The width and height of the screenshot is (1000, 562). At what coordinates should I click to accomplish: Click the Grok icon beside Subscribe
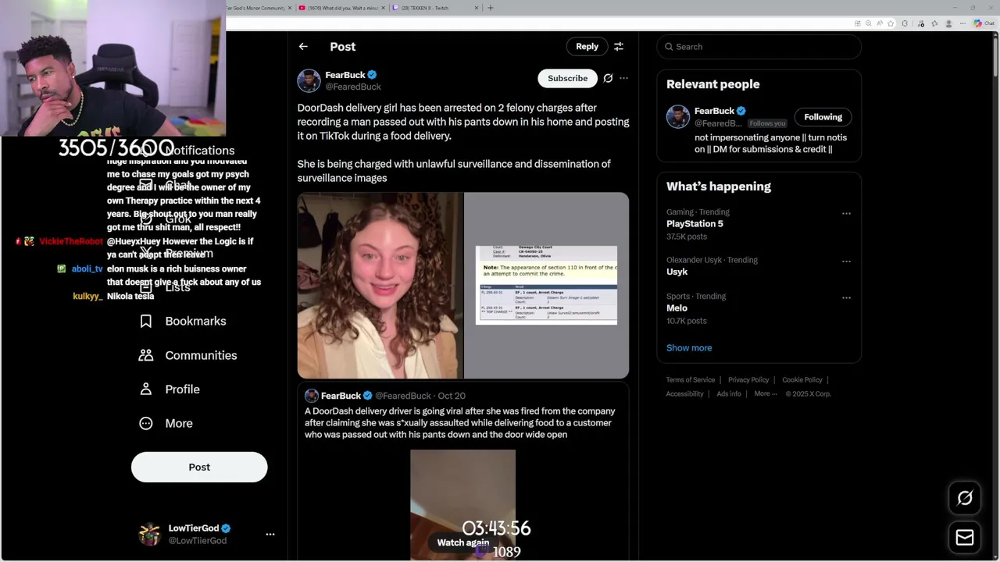608,78
